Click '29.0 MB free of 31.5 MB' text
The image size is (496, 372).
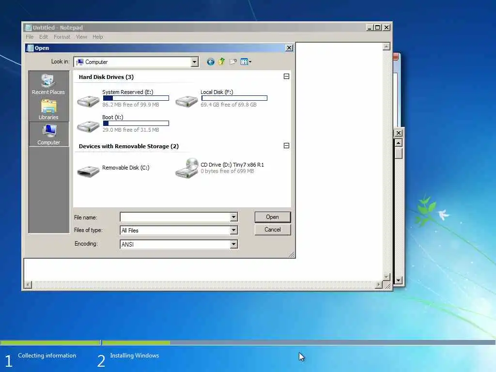click(131, 130)
